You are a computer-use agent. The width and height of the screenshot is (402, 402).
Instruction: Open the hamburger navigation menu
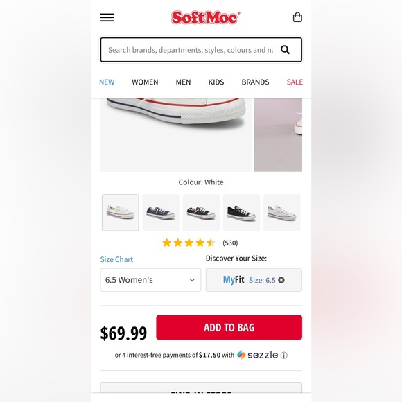pyautogui.click(x=107, y=17)
